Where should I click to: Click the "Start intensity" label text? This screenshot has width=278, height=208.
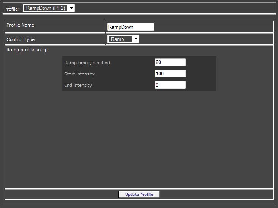79,74
